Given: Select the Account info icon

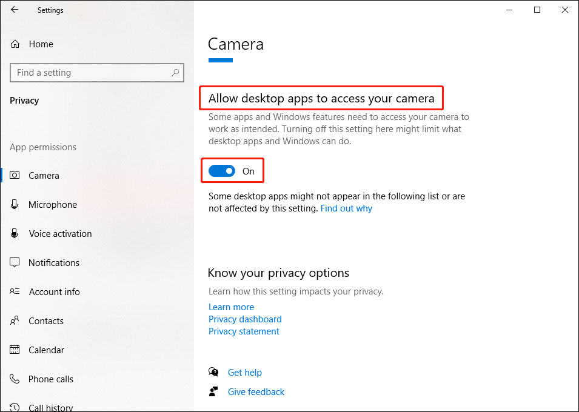Looking at the screenshot, I should coord(15,291).
